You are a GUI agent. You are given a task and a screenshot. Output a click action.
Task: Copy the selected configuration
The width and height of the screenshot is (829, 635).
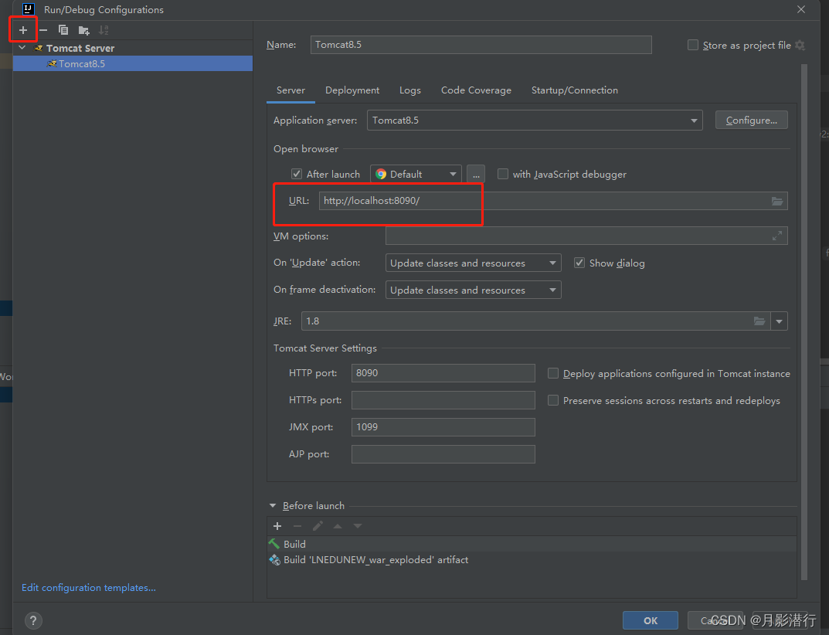pos(63,30)
